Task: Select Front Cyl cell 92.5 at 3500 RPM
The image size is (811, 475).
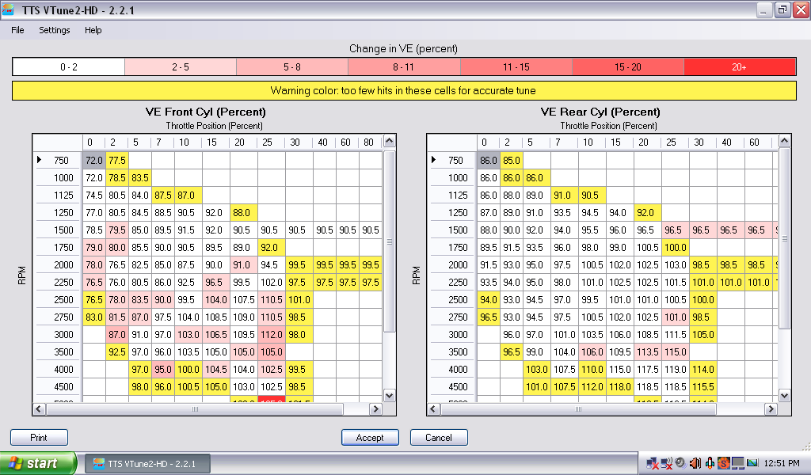Action: (x=117, y=352)
